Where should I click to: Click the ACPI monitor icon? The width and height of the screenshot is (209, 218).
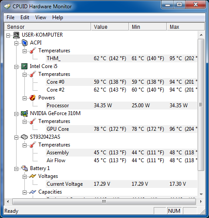coord(24,43)
